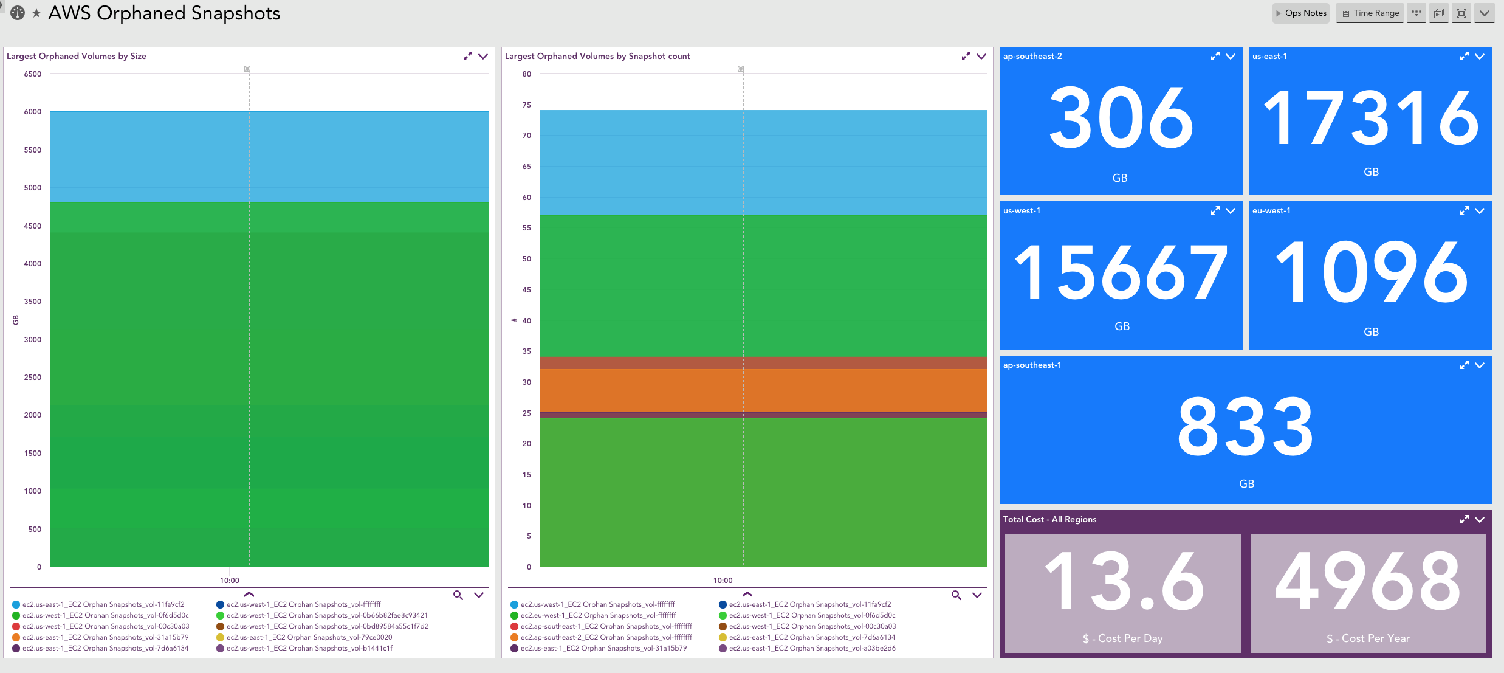Open the eu-west-1 widget menu
Image resolution: width=1504 pixels, height=673 pixels.
[1480, 210]
